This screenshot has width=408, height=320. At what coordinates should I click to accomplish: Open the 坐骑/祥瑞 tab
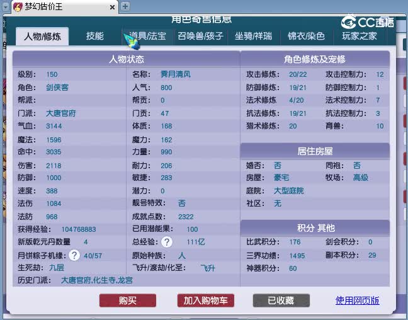pos(254,36)
